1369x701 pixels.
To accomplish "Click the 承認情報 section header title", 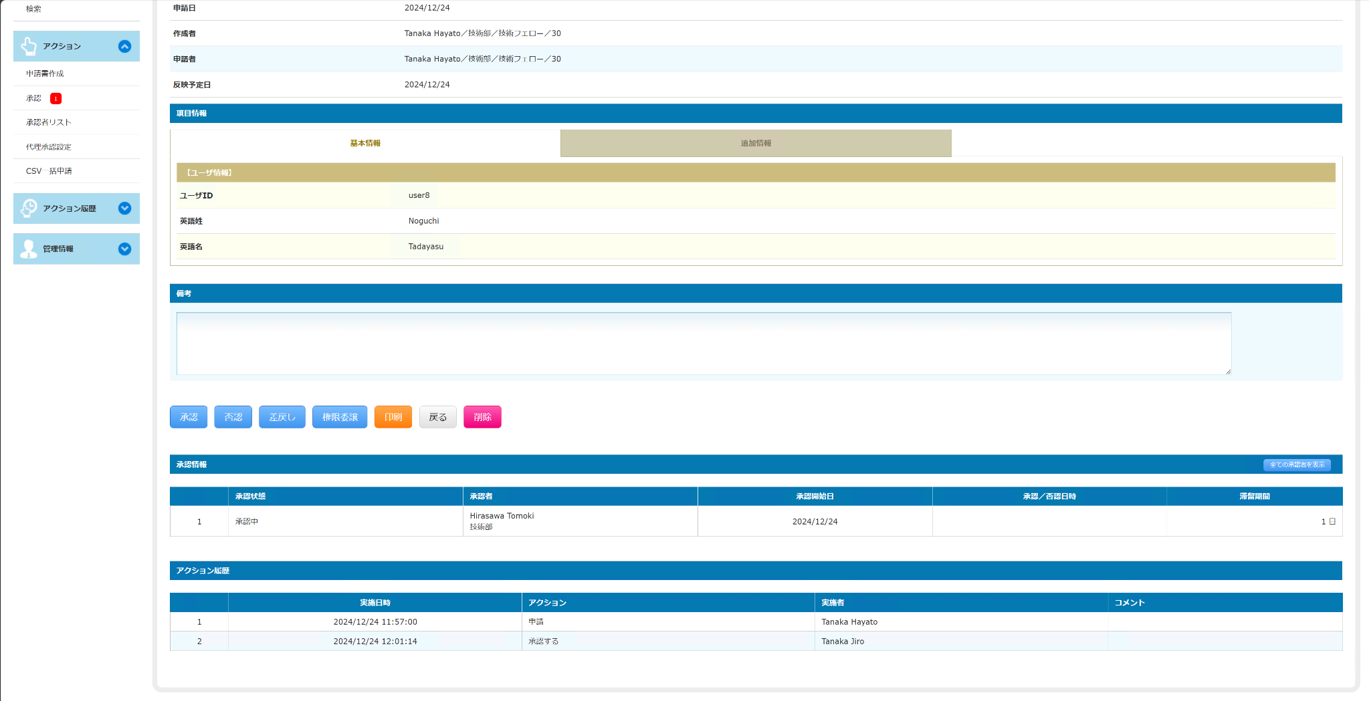I will 192,464.
